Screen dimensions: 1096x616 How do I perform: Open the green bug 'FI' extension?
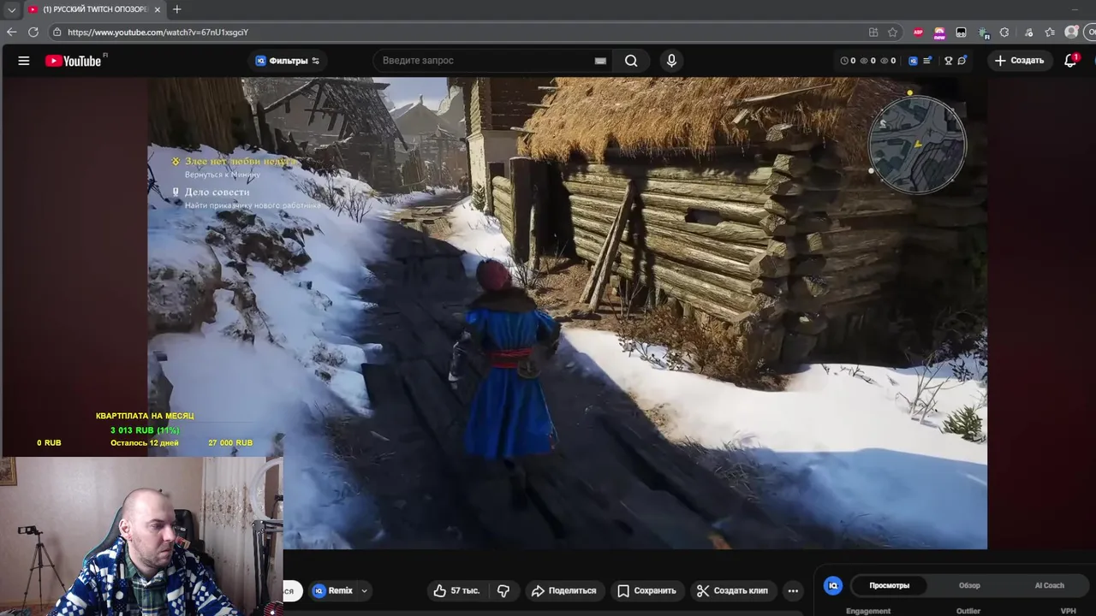983,33
